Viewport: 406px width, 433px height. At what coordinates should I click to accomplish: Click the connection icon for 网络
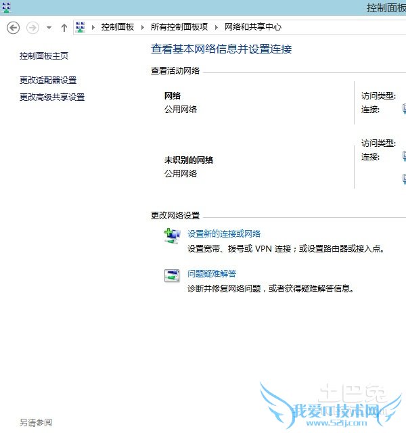point(404,109)
